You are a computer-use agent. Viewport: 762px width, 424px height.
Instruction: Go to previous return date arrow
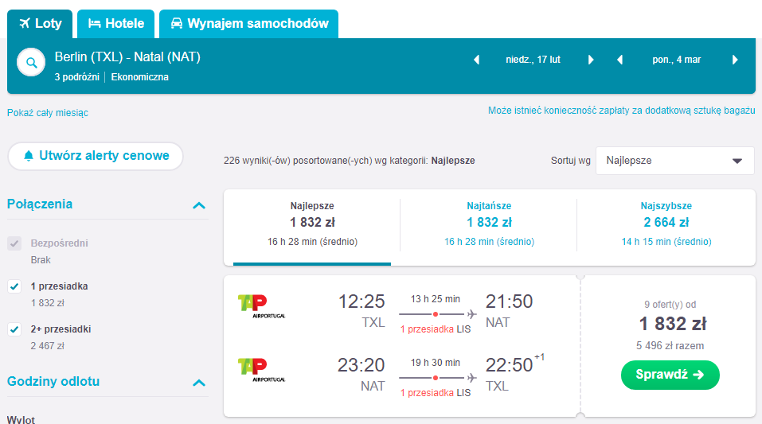(x=619, y=60)
